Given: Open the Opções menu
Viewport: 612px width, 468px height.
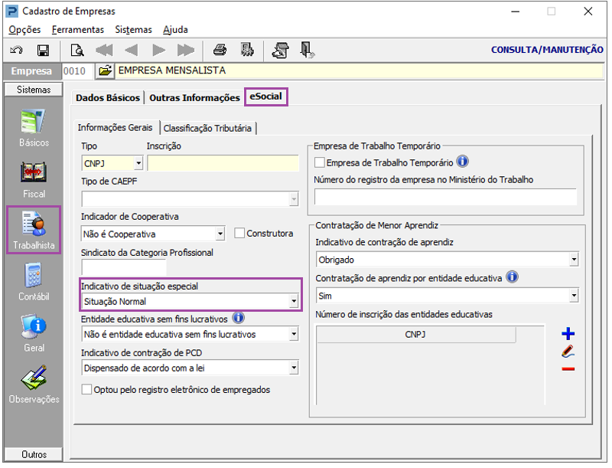Looking at the screenshot, I should pyautogui.click(x=24, y=30).
